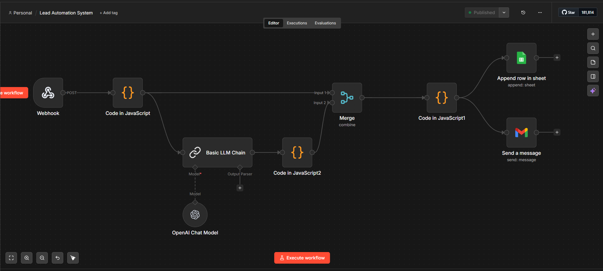Click the Merge node icon
The height and width of the screenshot is (271, 603).
(x=347, y=98)
